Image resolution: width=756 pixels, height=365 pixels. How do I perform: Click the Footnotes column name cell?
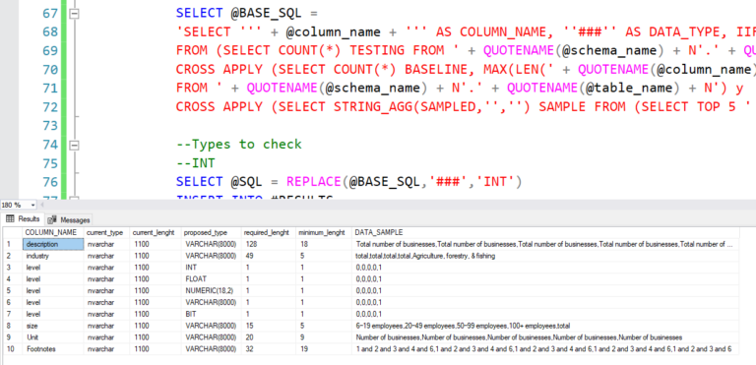click(53, 349)
